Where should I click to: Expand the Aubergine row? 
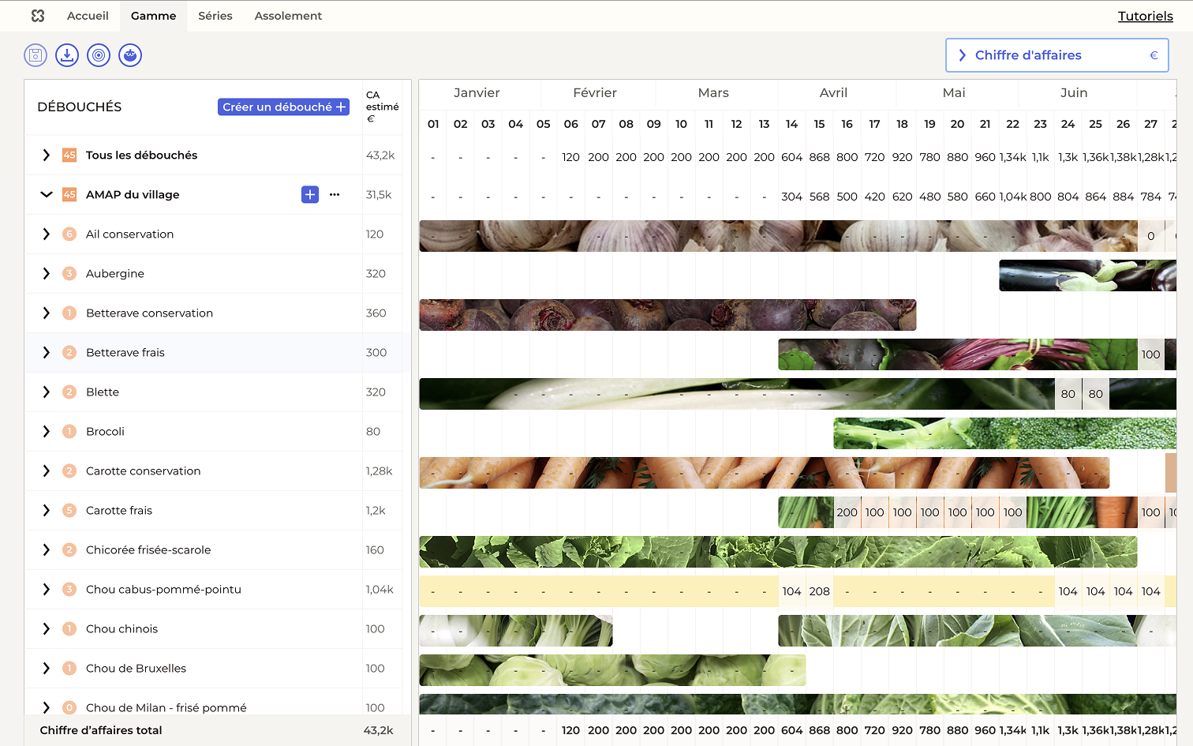tap(46, 273)
